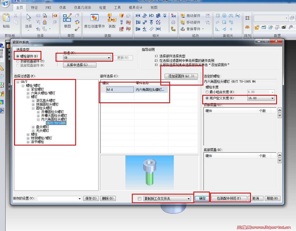Viewport: 296px width, 231px height.
Task: Collapse the GB/T tree root
Action: tap(18, 82)
